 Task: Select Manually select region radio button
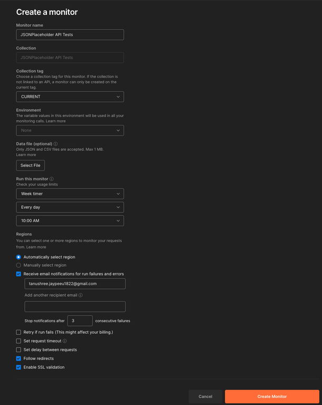(18, 265)
